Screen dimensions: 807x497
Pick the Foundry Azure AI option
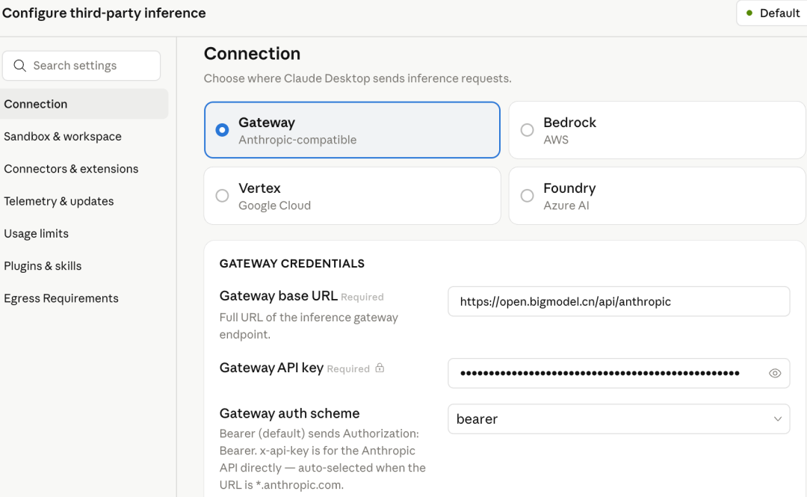(657, 196)
